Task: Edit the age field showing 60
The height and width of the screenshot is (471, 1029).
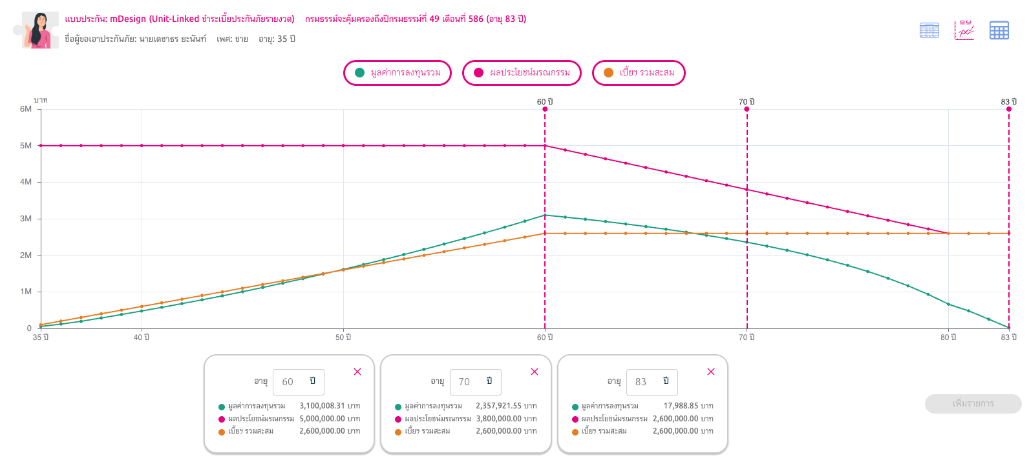Action: 298,382
